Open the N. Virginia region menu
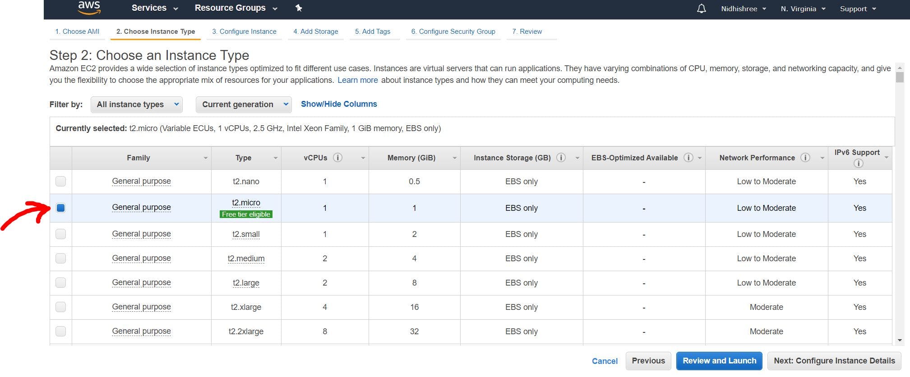 click(x=803, y=9)
